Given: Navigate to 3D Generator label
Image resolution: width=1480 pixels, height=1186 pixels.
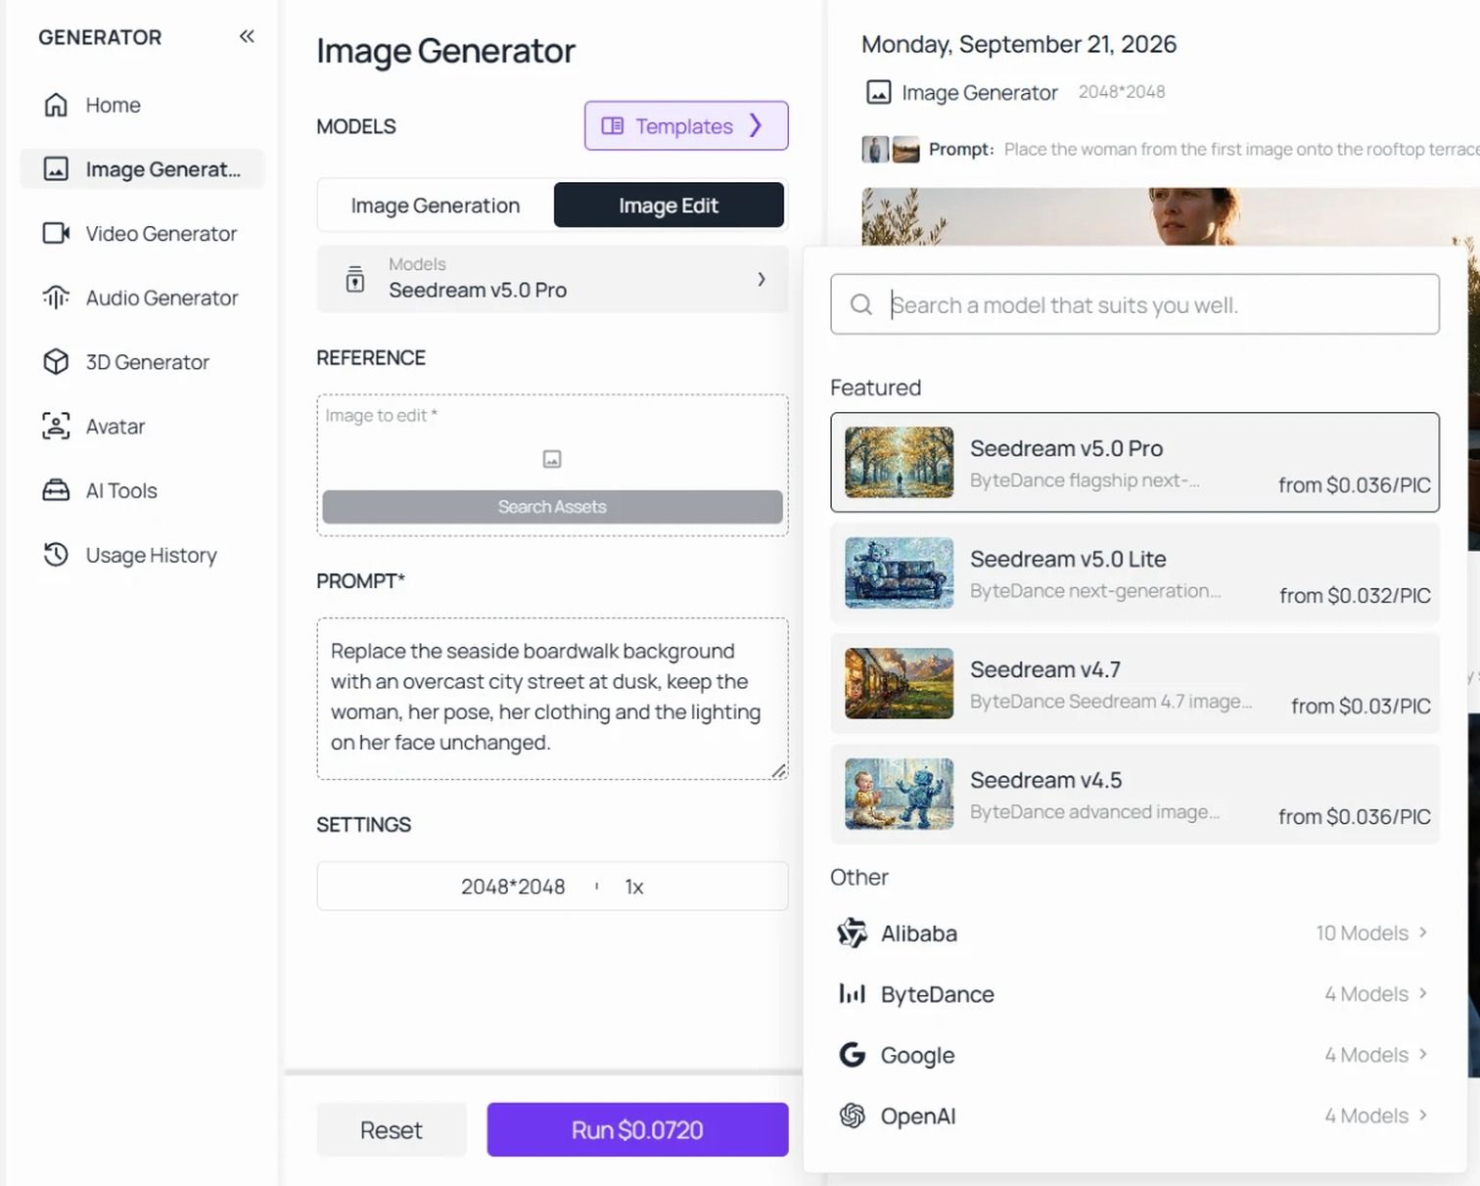Looking at the screenshot, I should click(x=148, y=362).
